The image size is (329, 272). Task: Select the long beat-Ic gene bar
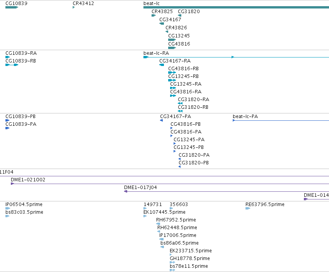click(x=236, y=8)
